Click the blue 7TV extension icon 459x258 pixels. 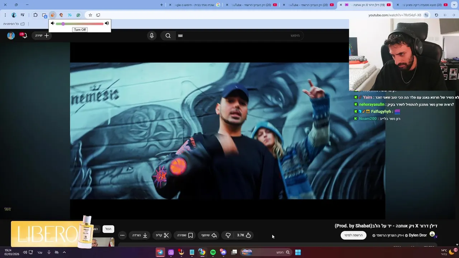[70, 15]
